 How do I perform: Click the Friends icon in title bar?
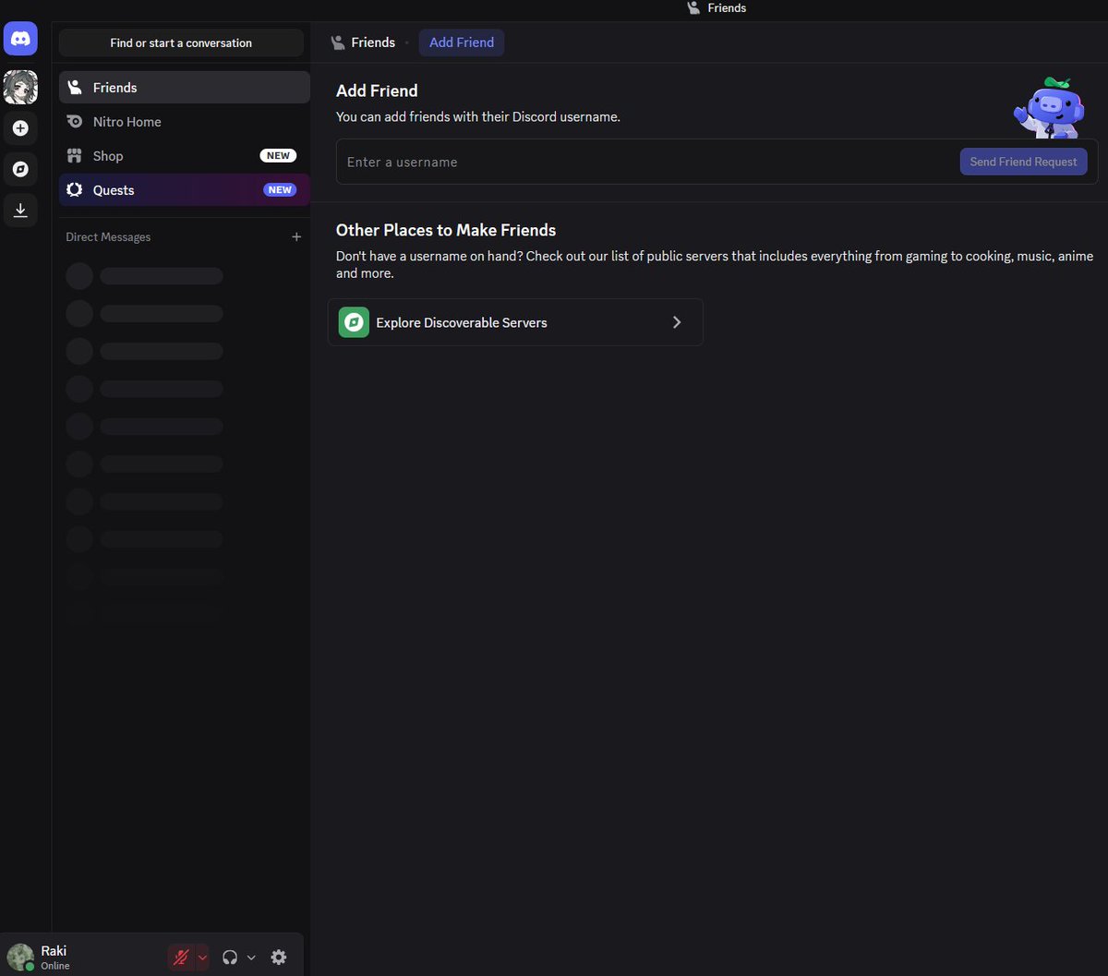[693, 7]
